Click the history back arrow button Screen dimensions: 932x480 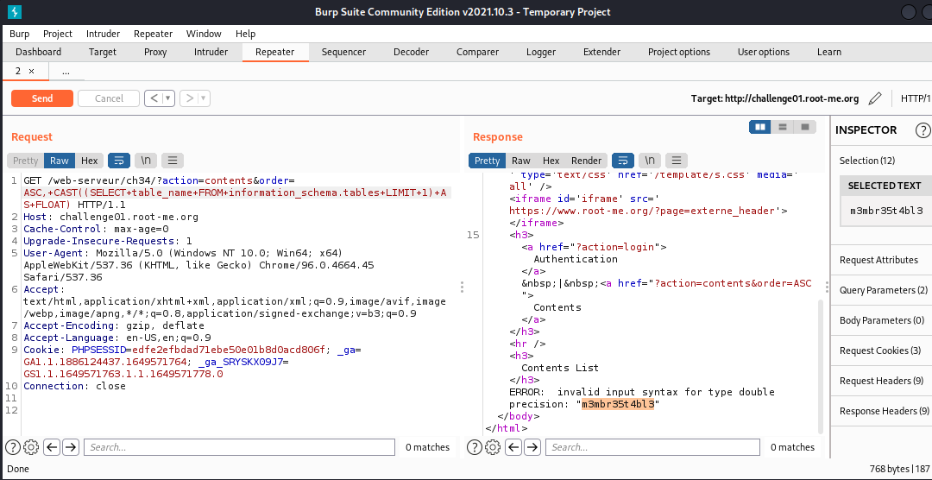[154, 98]
